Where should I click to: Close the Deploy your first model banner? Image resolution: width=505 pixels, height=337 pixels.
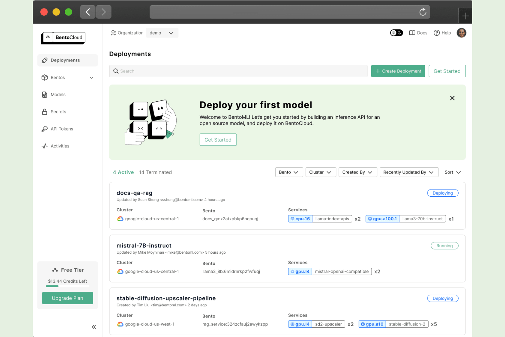[452, 98]
